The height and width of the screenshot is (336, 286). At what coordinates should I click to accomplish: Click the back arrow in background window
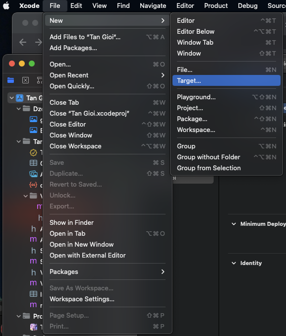click(23, 42)
